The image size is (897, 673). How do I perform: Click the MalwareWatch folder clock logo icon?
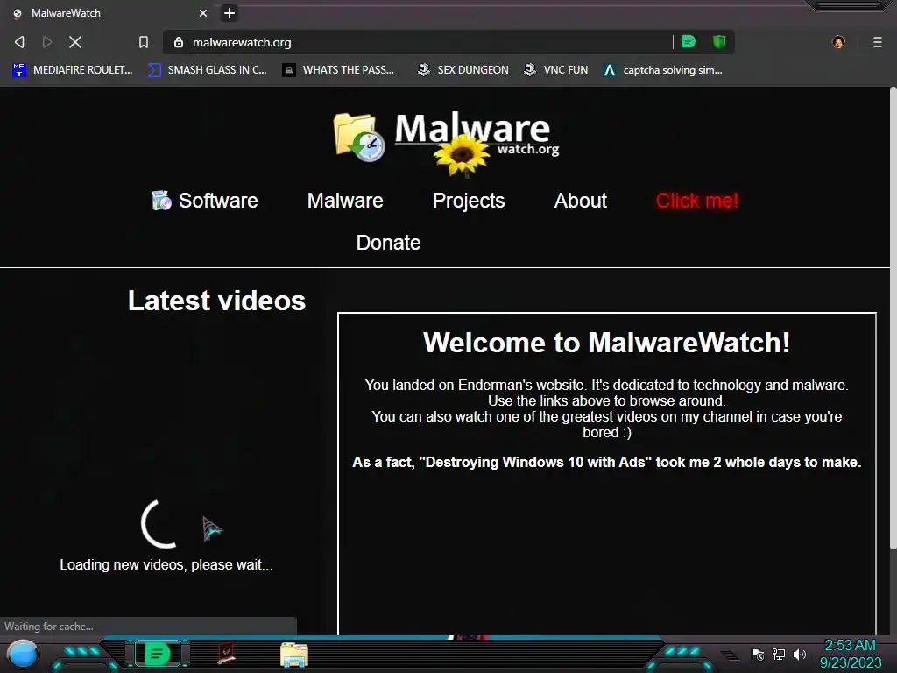coord(359,137)
